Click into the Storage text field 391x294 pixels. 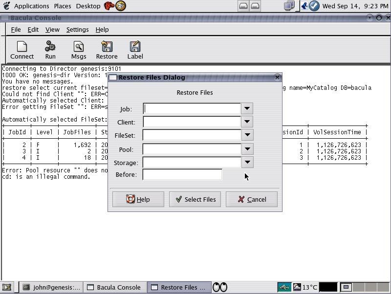pyautogui.click(x=192, y=162)
